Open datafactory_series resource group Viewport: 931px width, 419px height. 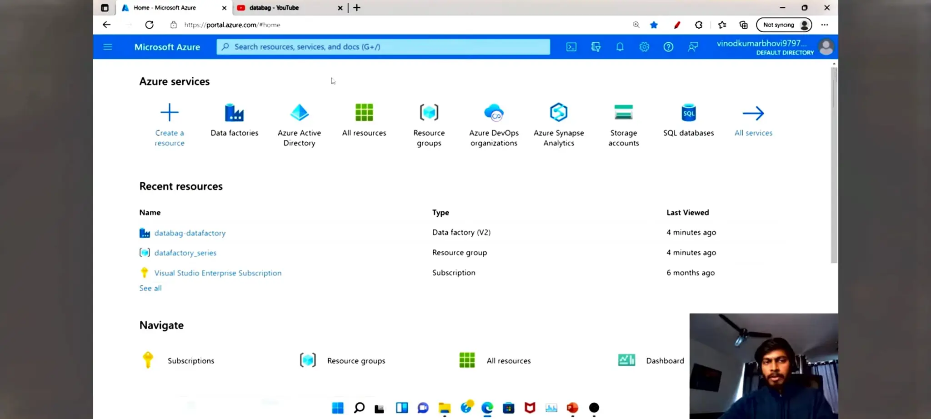[x=185, y=253]
